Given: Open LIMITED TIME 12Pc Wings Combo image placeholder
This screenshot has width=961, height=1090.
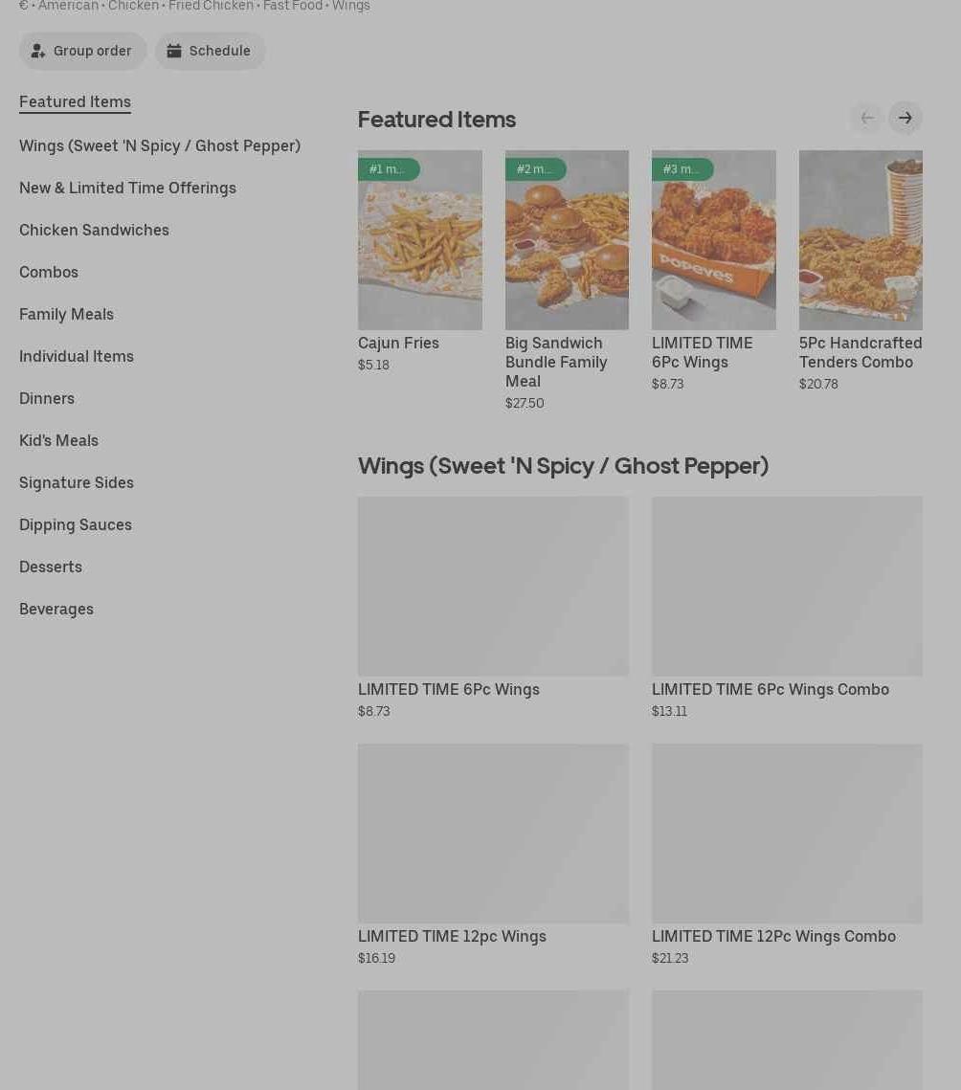Looking at the screenshot, I should [x=787, y=833].
